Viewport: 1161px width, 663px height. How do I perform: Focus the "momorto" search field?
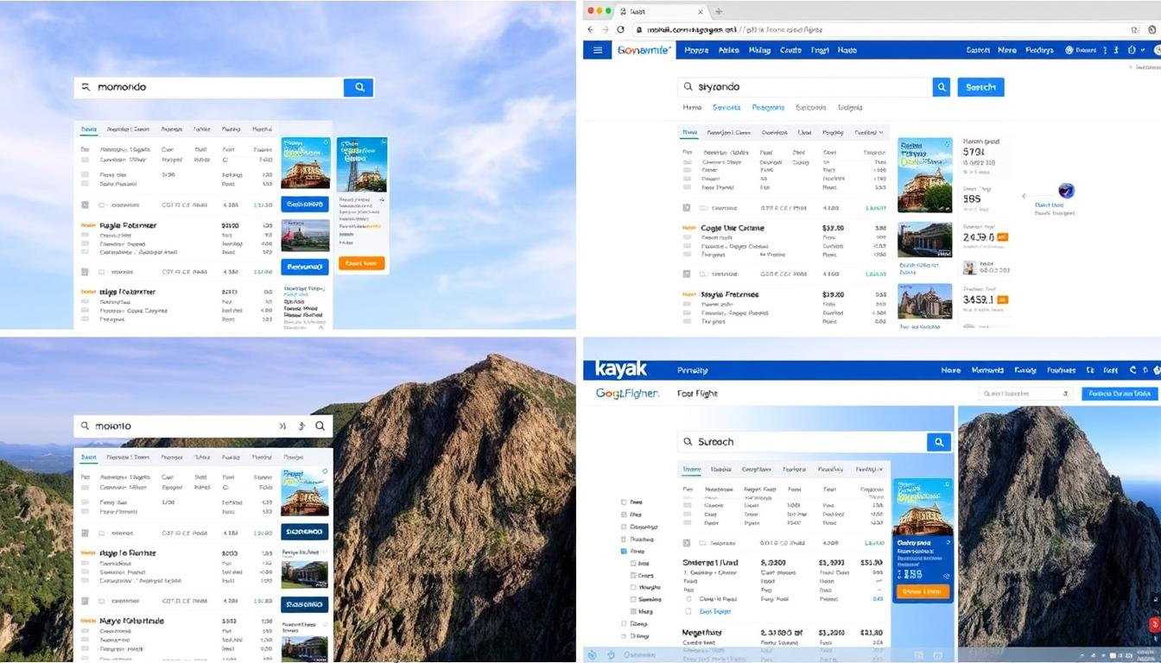tap(203, 426)
